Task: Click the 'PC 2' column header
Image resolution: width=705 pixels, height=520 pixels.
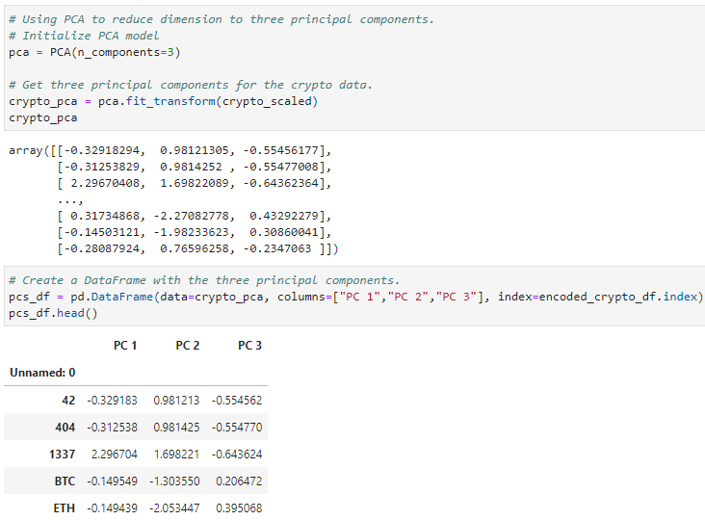Action: click(188, 345)
